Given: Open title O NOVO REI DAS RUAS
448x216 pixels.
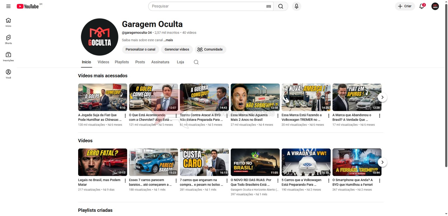Looking at the screenshot, I should 251,182.
